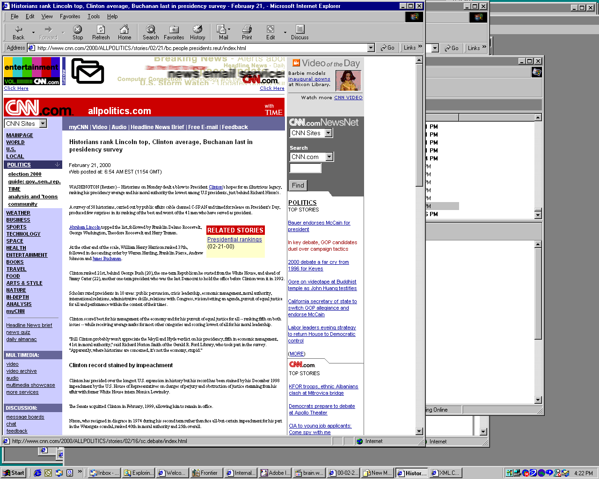This screenshot has height=479, width=599.
Task: Click the Barbie video thumbnail
Action: coord(348,80)
